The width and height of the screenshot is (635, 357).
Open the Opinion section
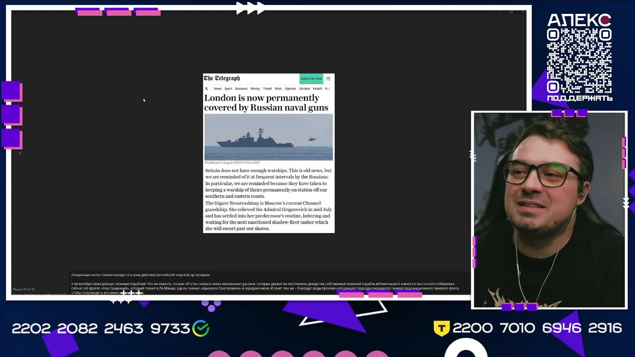coord(290,89)
